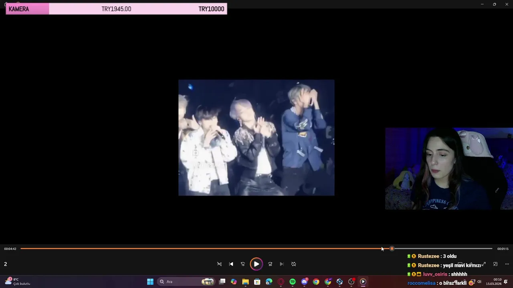Viewport: 513px width, 288px height.
Task: Open Microsoft Store from the taskbar
Action: 257,282
